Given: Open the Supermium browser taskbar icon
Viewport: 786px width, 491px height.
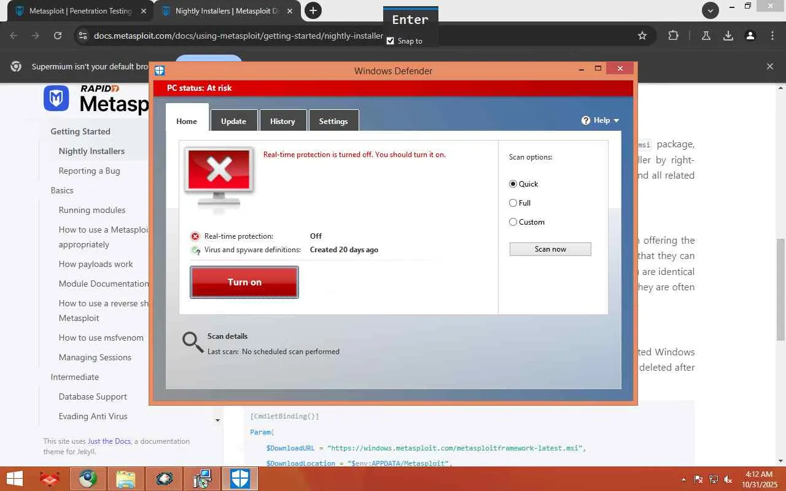Looking at the screenshot, I should [x=88, y=479].
